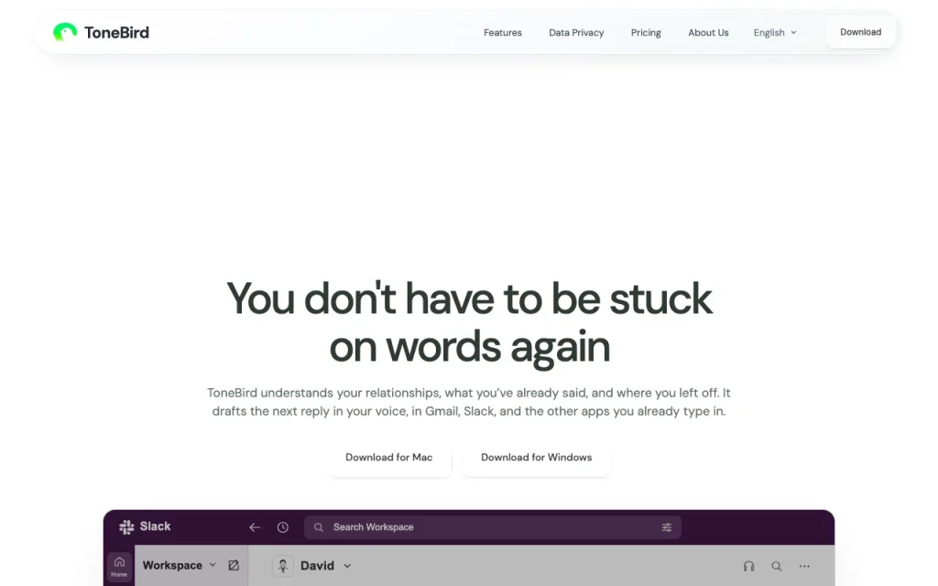This screenshot has width=938, height=586.
Task: Start a huddle with headphones icon
Action: coord(748,566)
